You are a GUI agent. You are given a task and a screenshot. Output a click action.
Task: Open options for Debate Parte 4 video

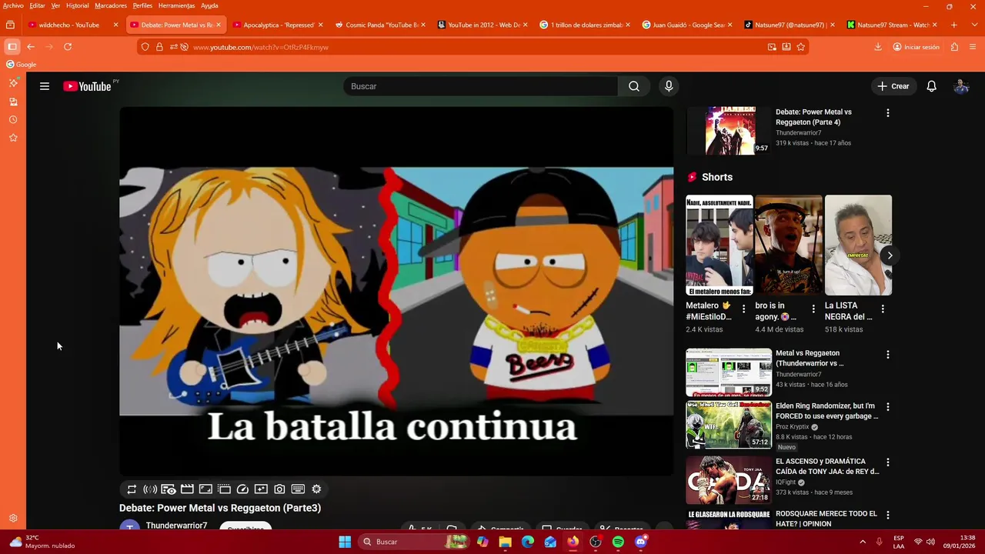(x=887, y=113)
